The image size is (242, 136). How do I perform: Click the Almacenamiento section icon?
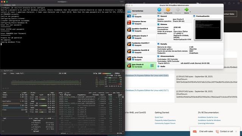[x=158, y=56]
